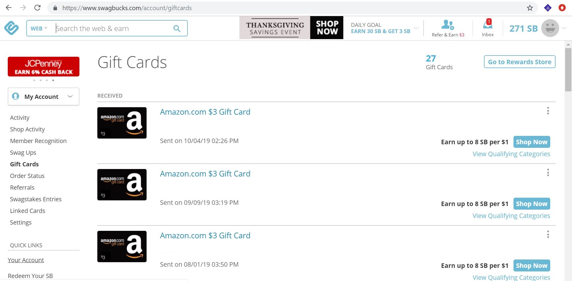Screen dimensions: 572x281
Task: Open Order Status from the sidebar
Action: pos(27,176)
